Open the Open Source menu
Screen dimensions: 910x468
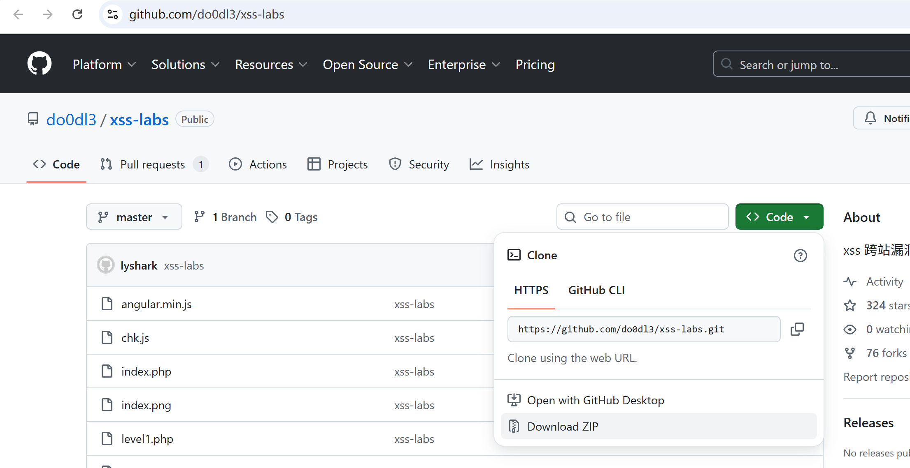[367, 65]
